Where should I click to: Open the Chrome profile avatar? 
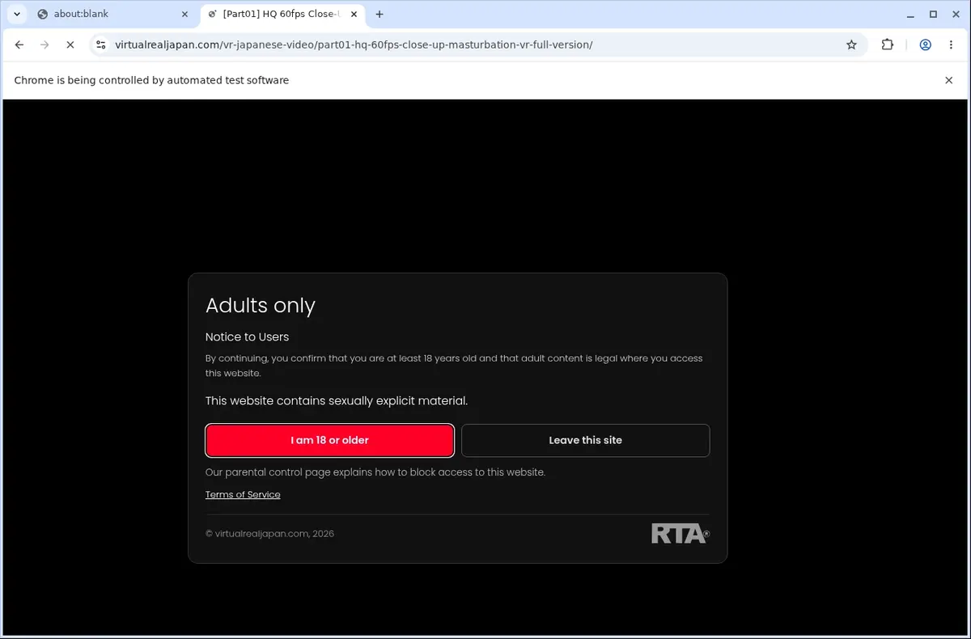point(925,44)
